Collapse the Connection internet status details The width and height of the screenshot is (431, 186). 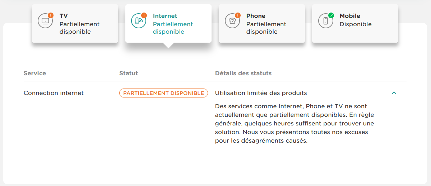394,93
